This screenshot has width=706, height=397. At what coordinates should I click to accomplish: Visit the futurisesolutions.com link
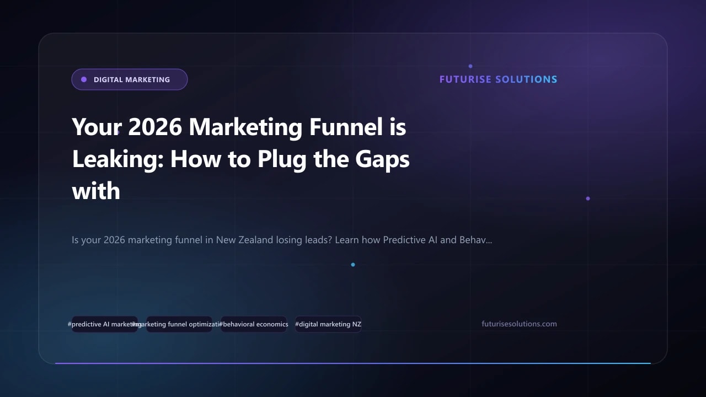coord(519,324)
